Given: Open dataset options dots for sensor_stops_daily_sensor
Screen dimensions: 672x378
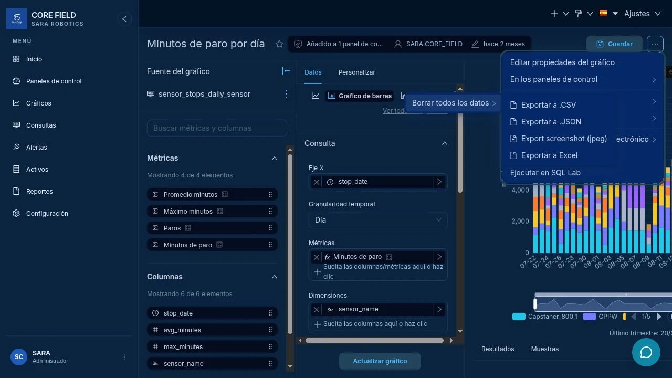Looking at the screenshot, I should tap(286, 94).
